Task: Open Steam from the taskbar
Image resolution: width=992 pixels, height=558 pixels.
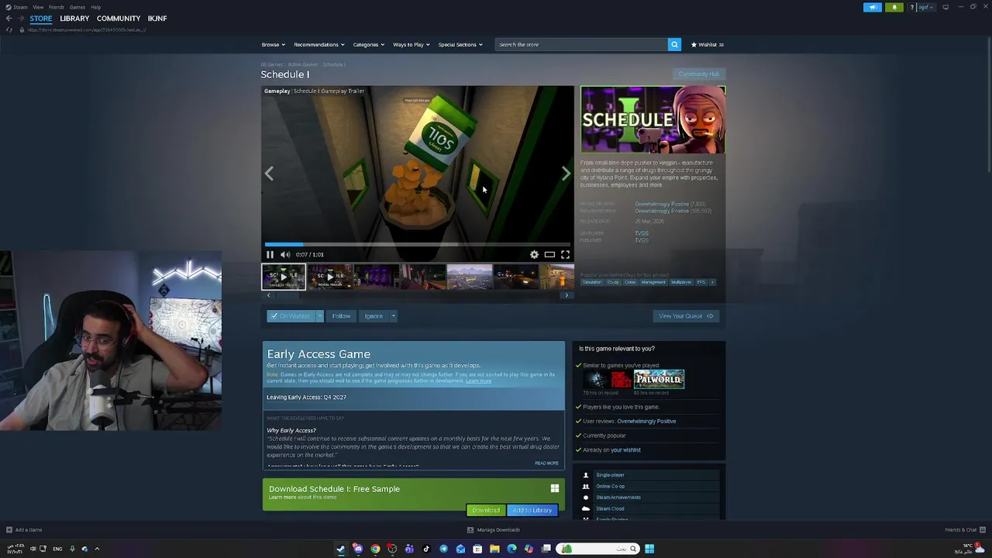Action: pyautogui.click(x=341, y=549)
